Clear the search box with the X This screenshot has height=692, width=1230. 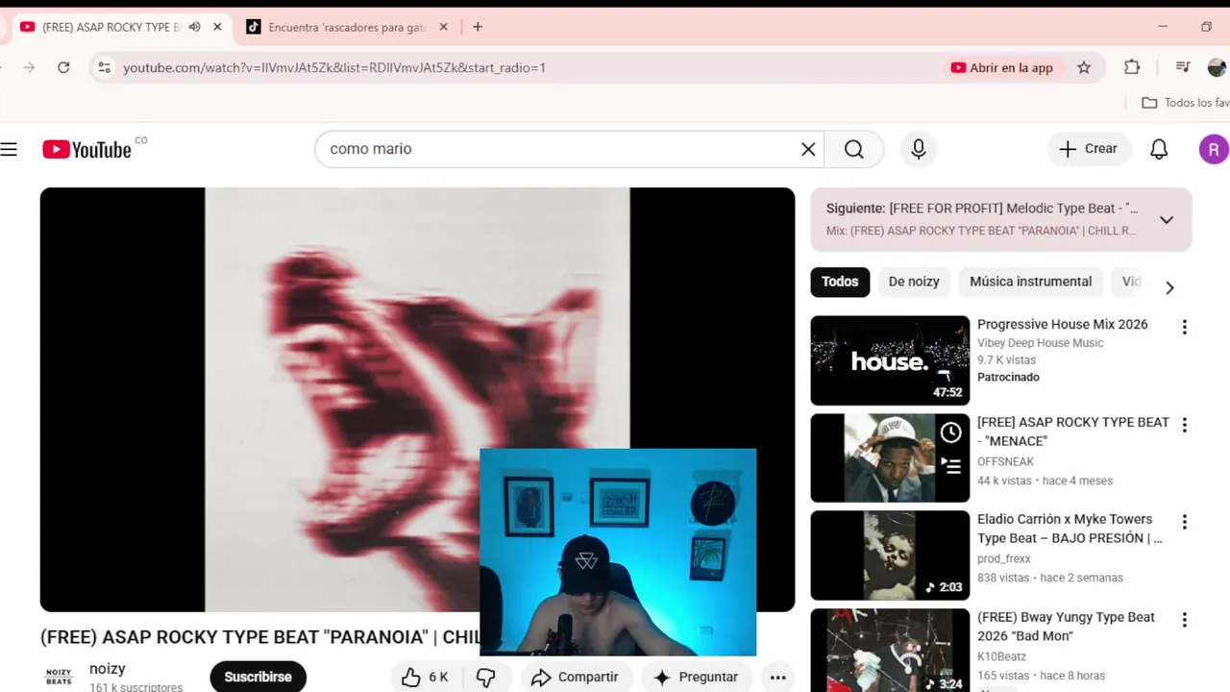[808, 149]
